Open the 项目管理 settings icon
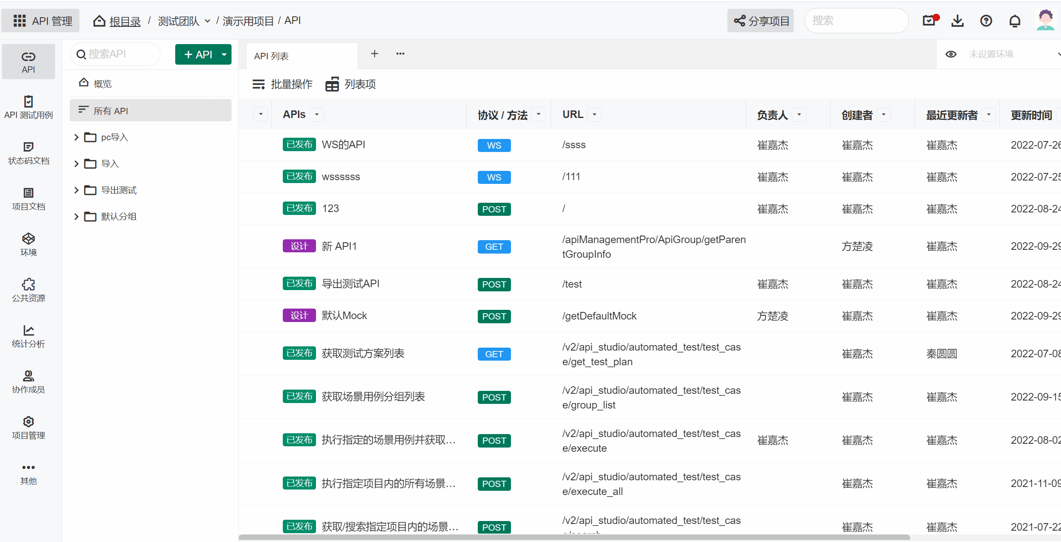This screenshot has width=1061, height=542. pos(28,427)
